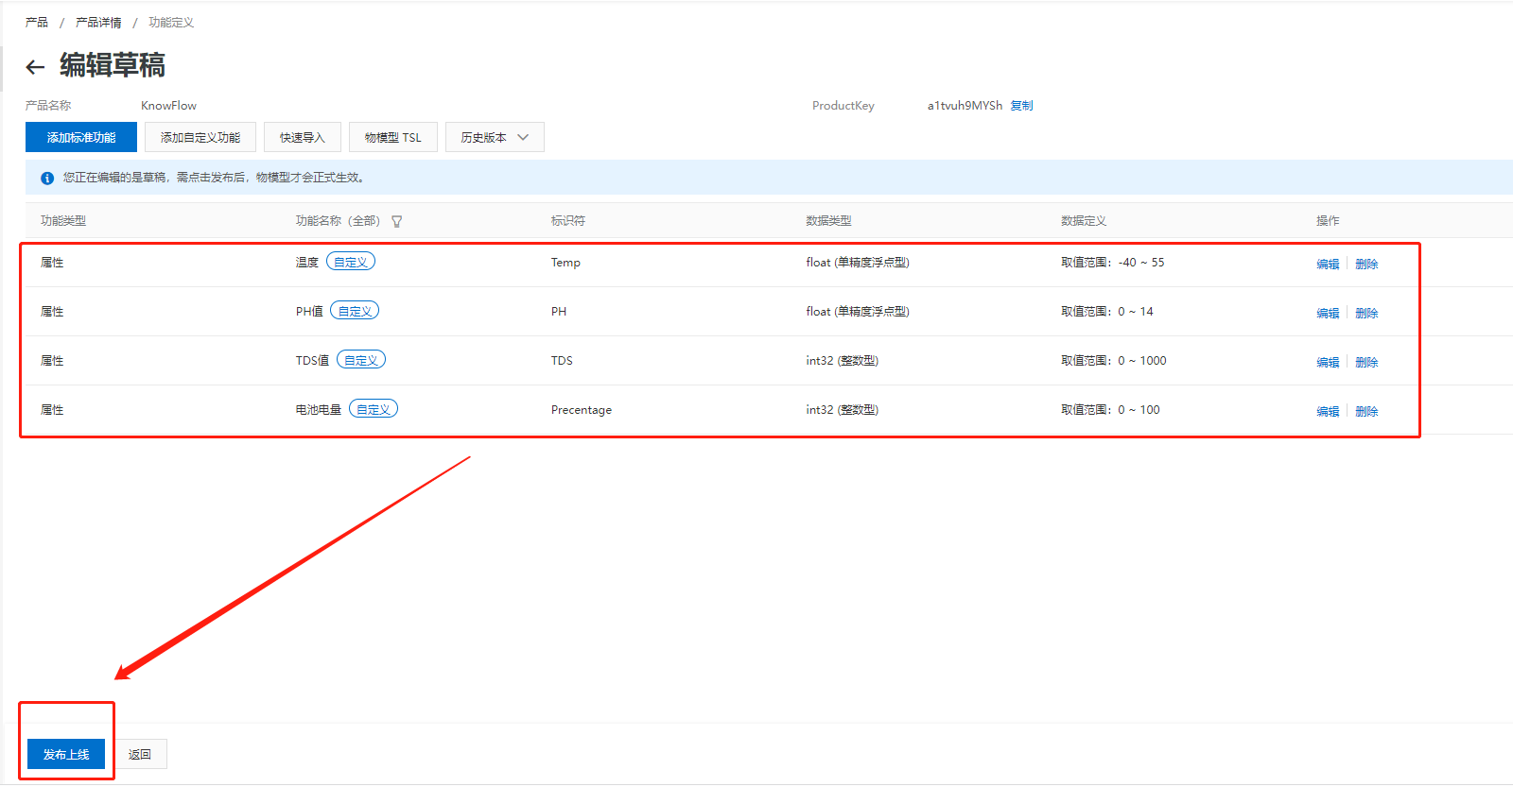Image resolution: width=1513 pixels, height=787 pixels.
Task: Click the 自定义 tag beside 电池电量
Action: (374, 409)
